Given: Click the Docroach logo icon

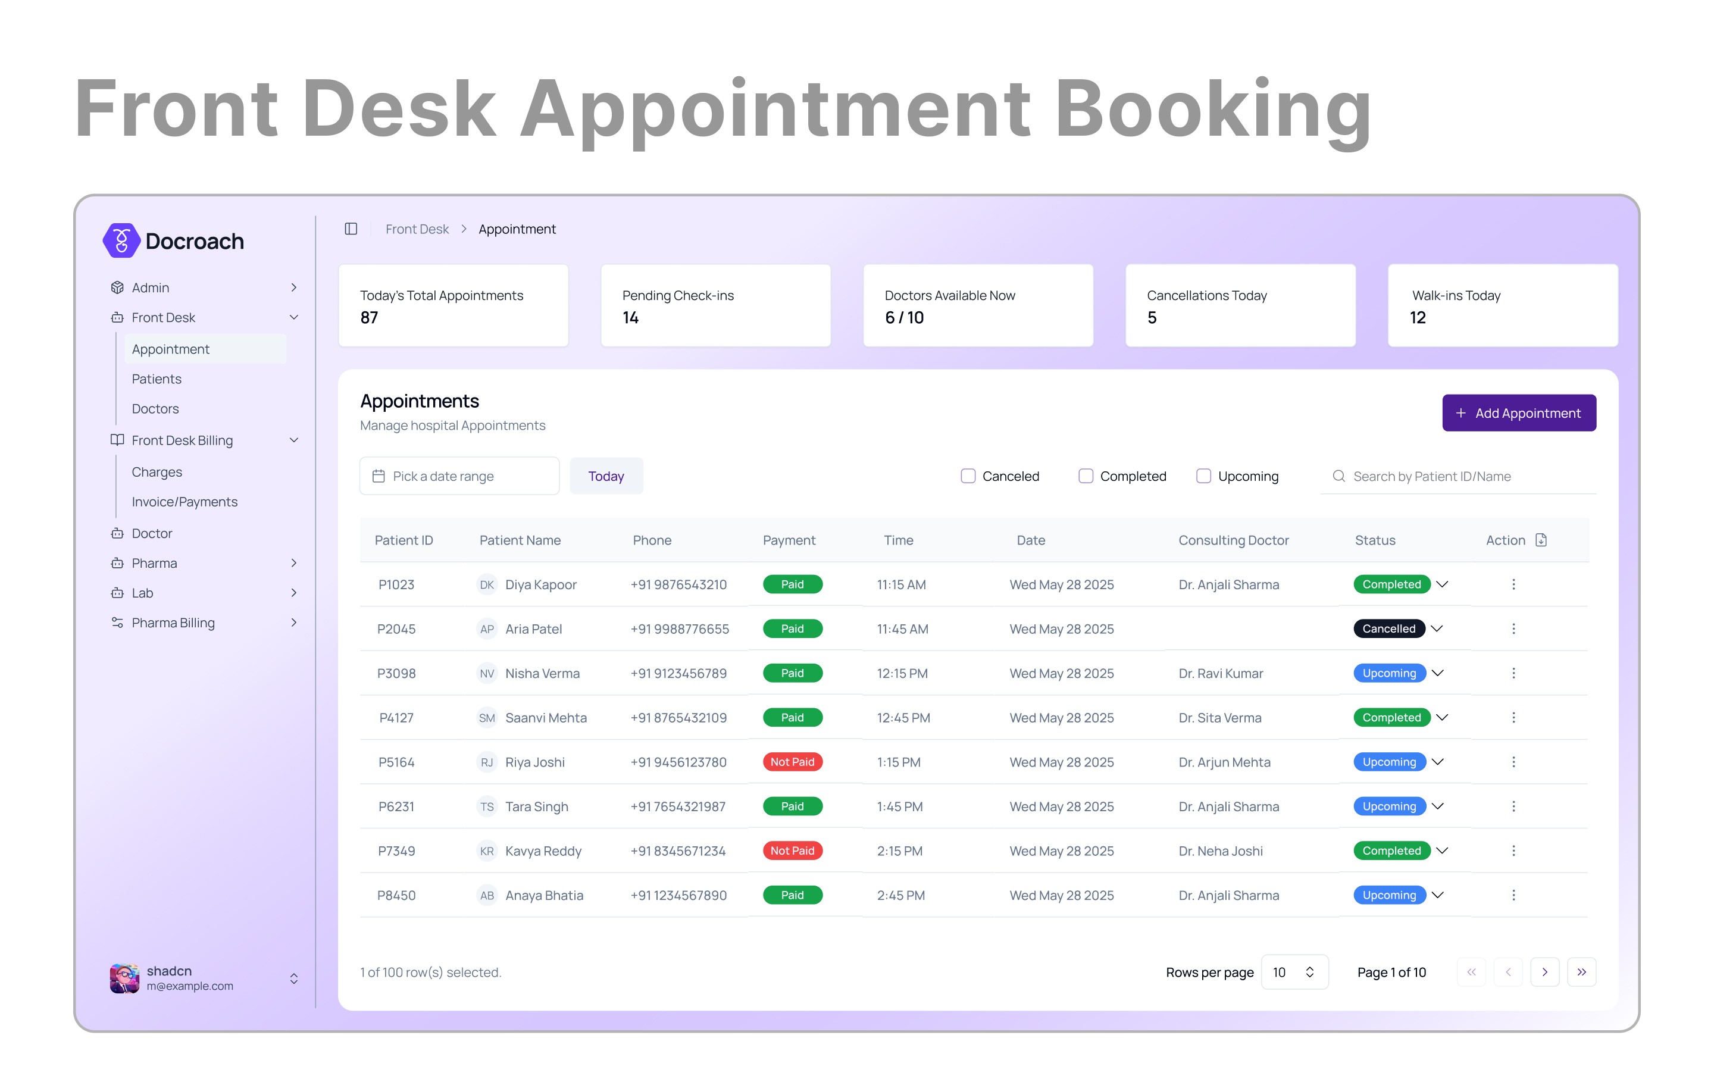Looking at the screenshot, I should (x=121, y=240).
